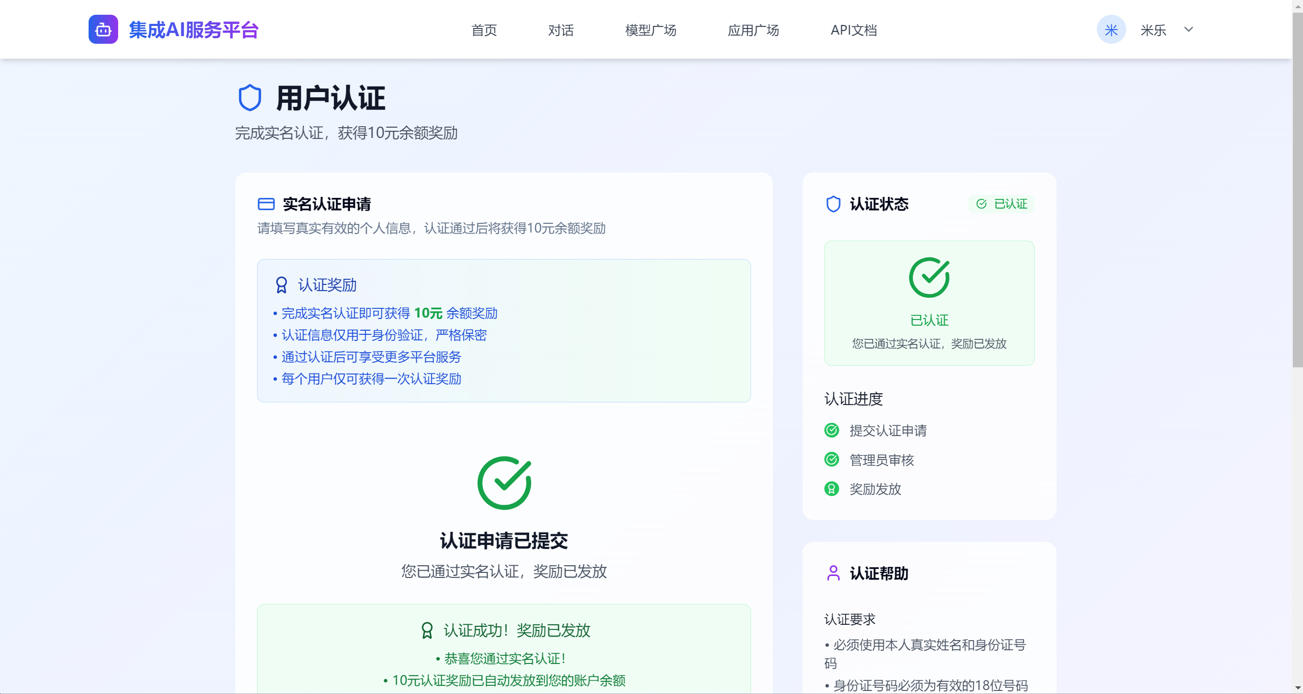1303x694 pixels.
Task: Click the check icon for 管理员审核
Action: click(831, 459)
